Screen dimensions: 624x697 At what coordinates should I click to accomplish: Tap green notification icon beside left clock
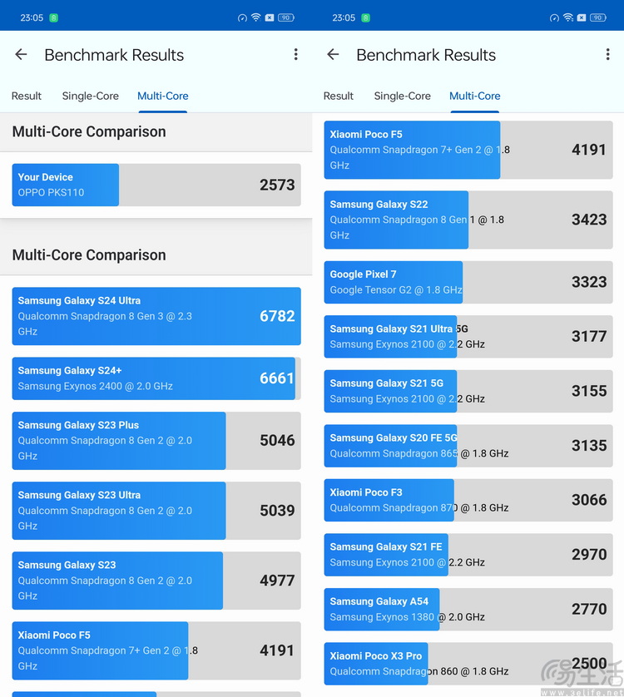(x=54, y=17)
